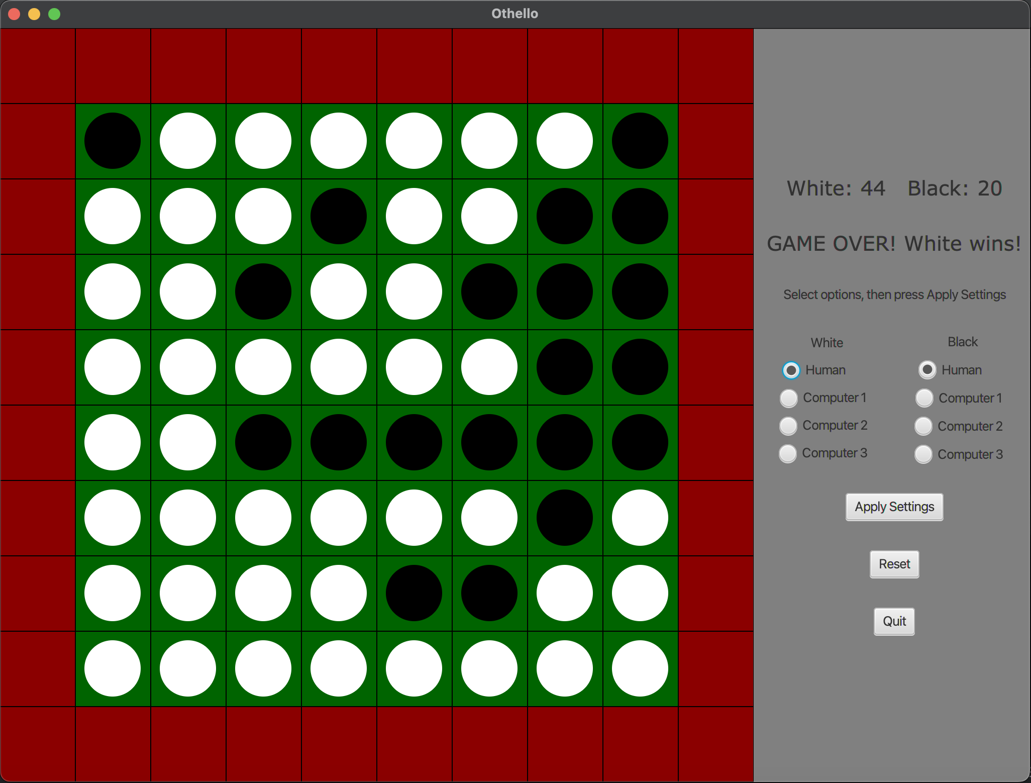
Task: Click the Apply Settings button
Action: (894, 507)
